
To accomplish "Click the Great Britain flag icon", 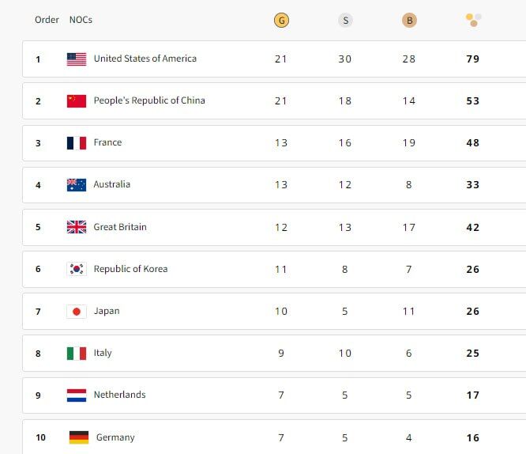I will coord(77,227).
